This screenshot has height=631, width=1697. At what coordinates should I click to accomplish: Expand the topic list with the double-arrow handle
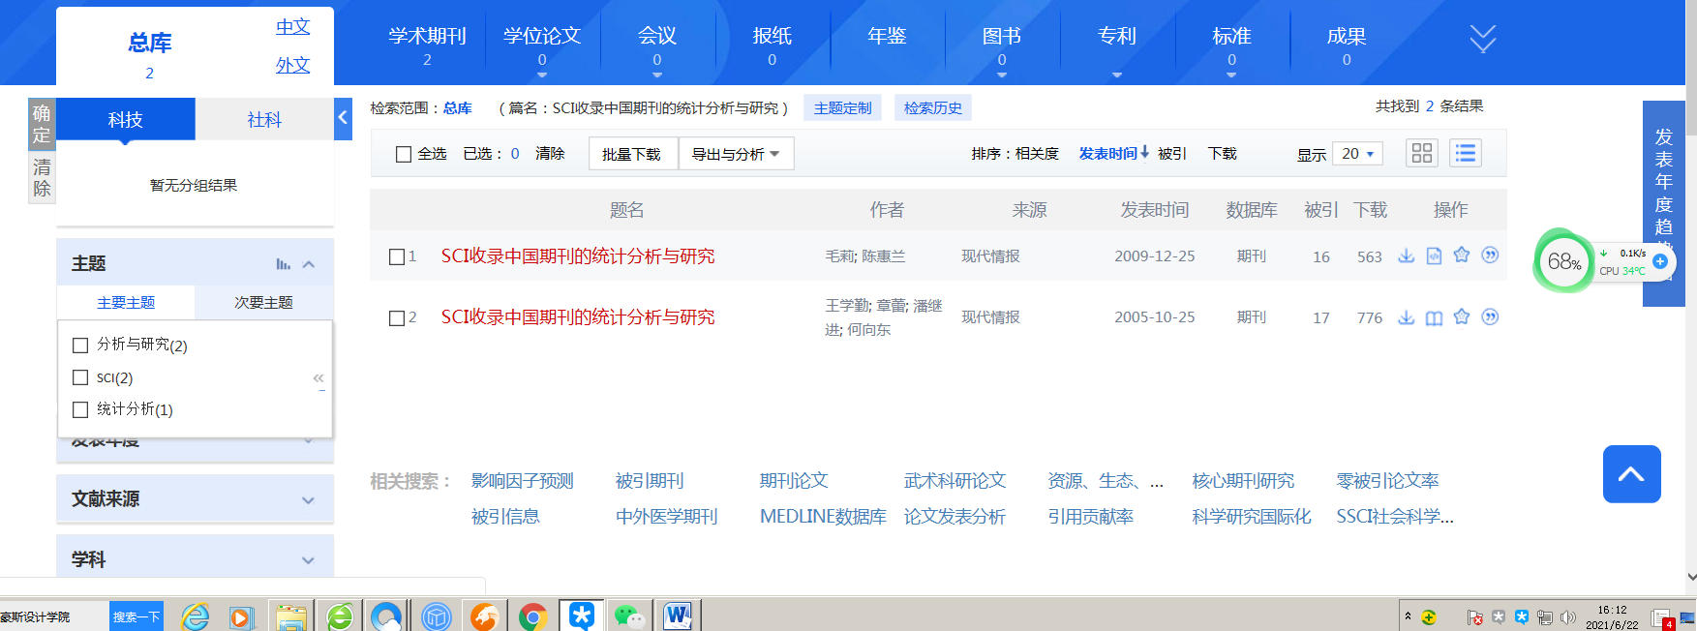(318, 378)
